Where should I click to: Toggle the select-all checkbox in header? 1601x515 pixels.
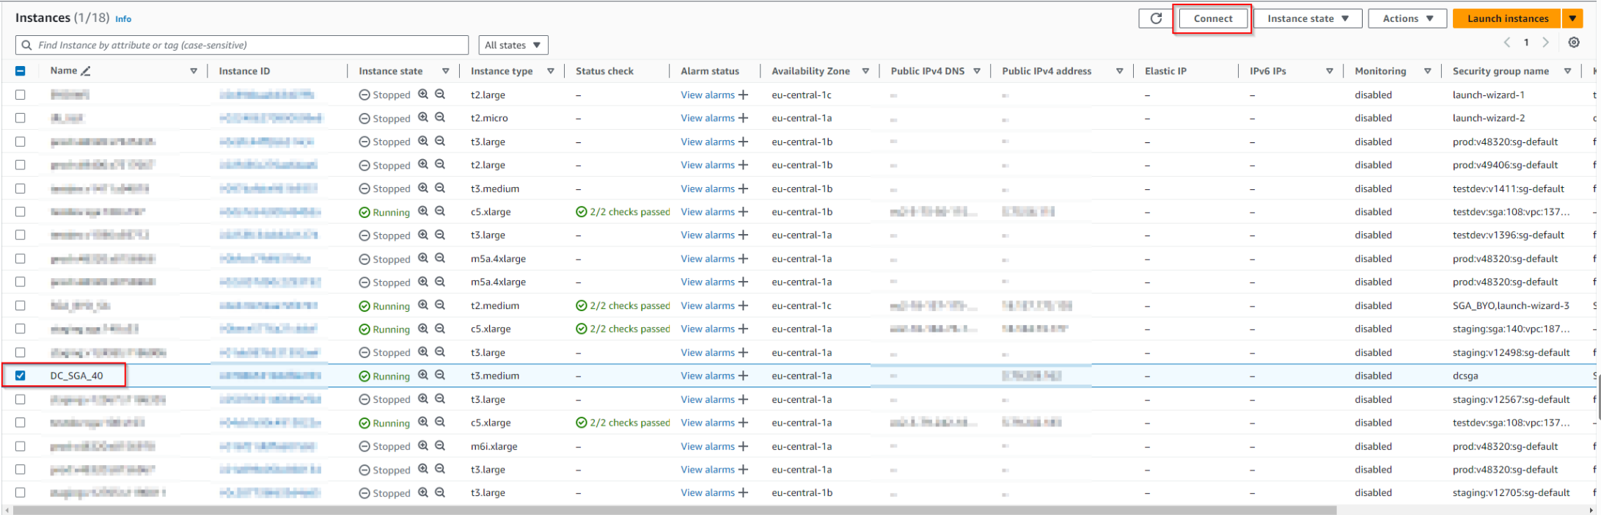coord(21,71)
